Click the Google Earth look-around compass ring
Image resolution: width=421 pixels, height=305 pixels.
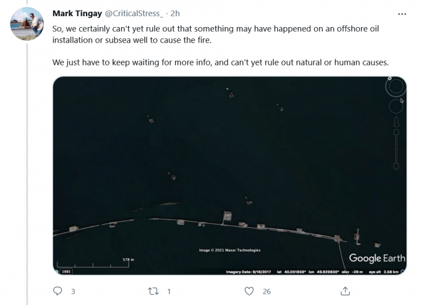click(x=396, y=88)
